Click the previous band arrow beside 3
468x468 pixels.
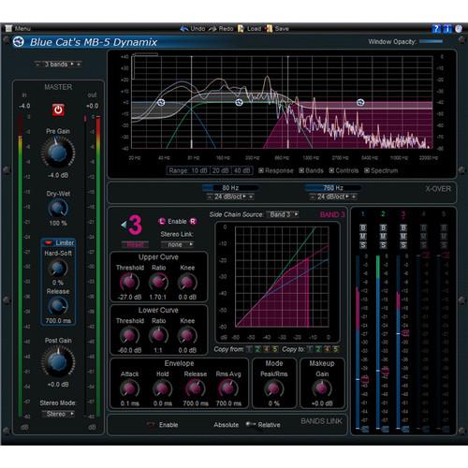(x=124, y=225)
